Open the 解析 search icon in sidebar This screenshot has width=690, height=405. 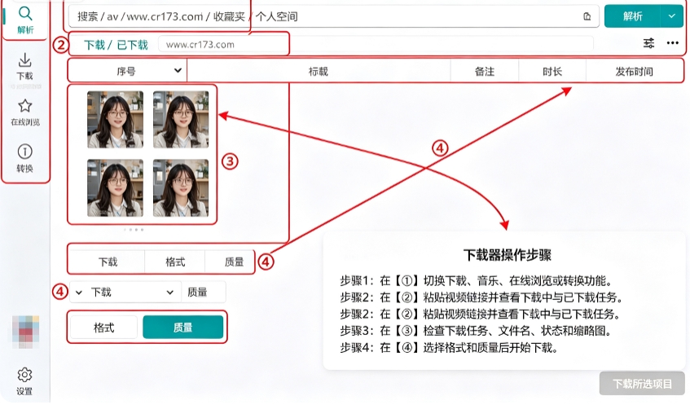pyautogui.click(x=25, y=20)
